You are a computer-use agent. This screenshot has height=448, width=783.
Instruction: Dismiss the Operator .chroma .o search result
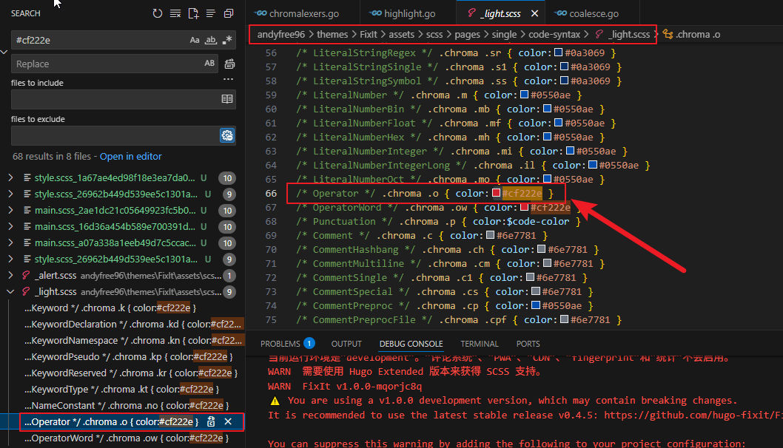click(x=228, y=421)
